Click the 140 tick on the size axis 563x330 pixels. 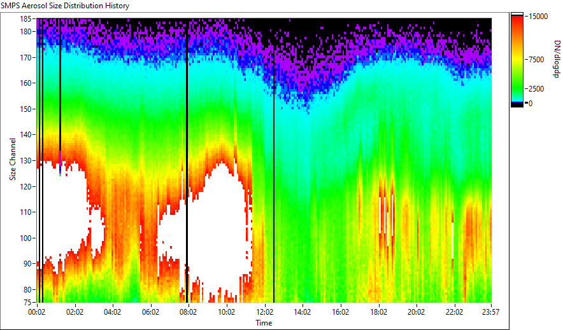25,135
